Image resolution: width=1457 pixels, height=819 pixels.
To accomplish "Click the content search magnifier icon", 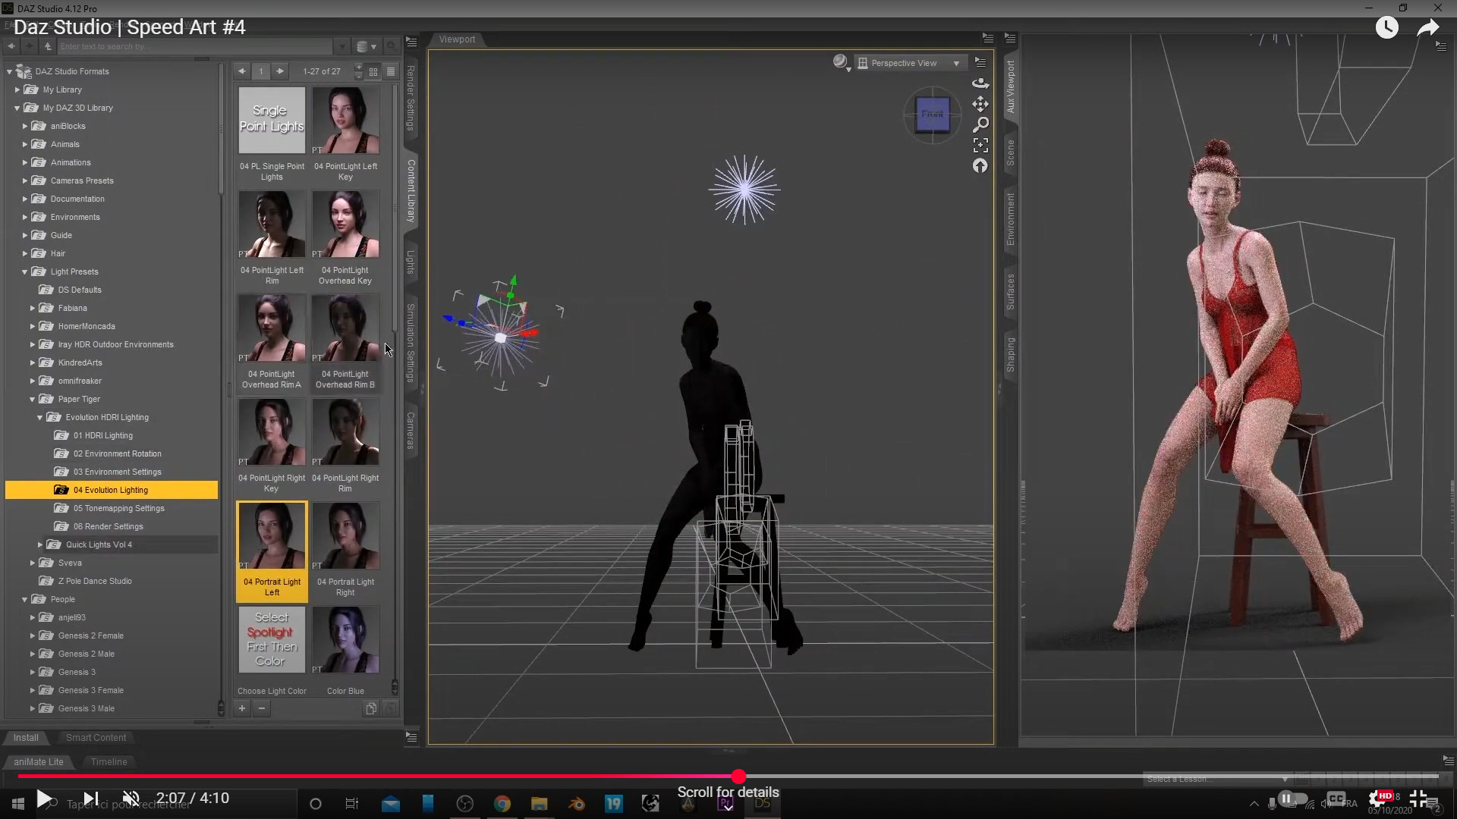I will tap(391, 46).
